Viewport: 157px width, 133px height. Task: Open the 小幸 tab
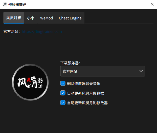pyautogui.click(x=31, y=18)
